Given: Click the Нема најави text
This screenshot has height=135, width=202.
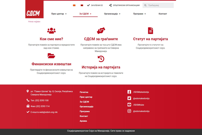Looking at the screenshot, I should 34,22.
